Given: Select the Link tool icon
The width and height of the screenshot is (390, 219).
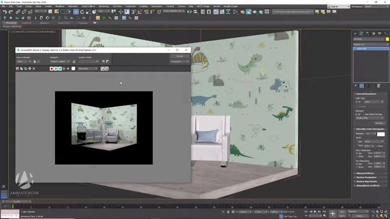Looking at the screenshot, I should pyautogui.click(x=18, y=12).
